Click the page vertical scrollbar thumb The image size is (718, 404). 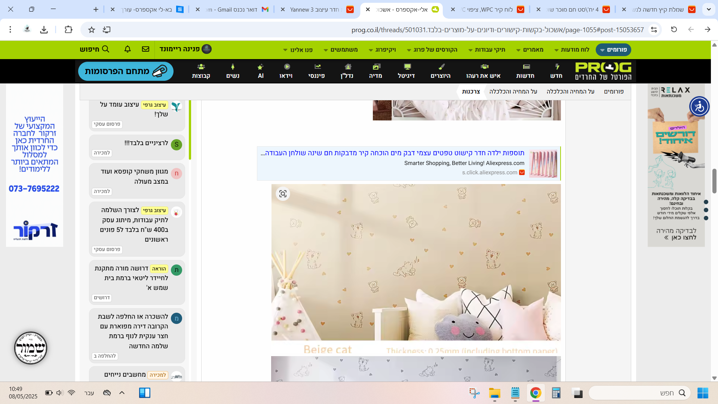(x=714, y=181)
